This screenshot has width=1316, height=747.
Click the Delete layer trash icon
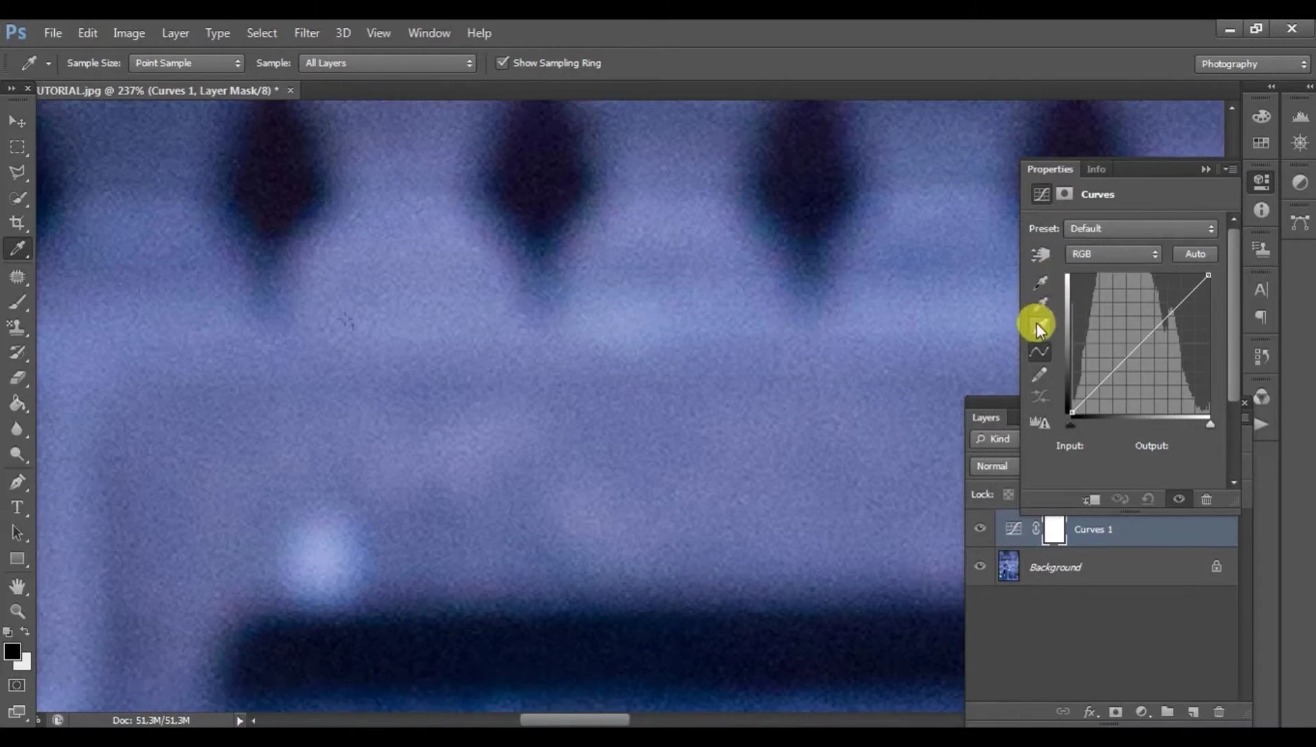point(1219,712)
